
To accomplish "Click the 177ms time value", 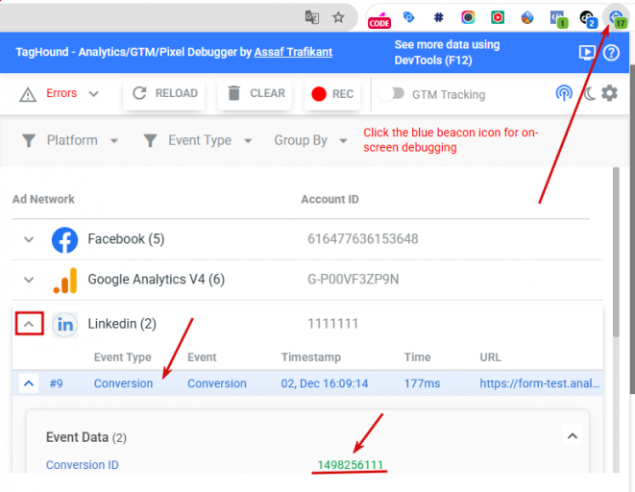I will [422, 383].
